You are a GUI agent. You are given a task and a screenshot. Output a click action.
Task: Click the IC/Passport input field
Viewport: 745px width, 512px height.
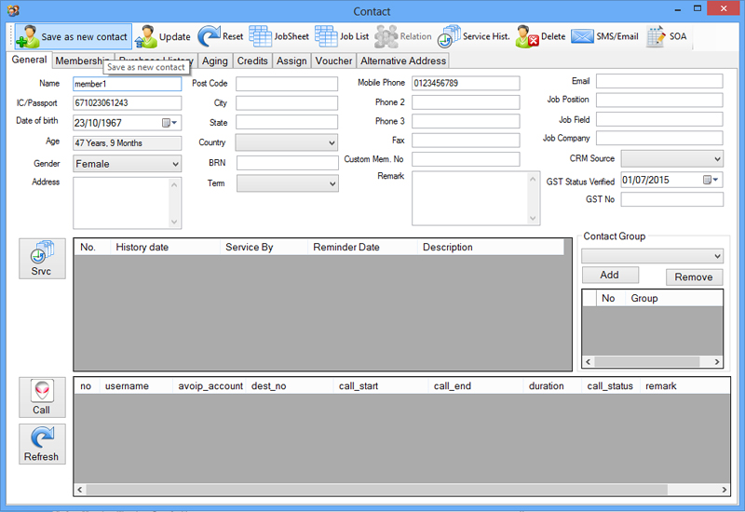click(128, 103)
